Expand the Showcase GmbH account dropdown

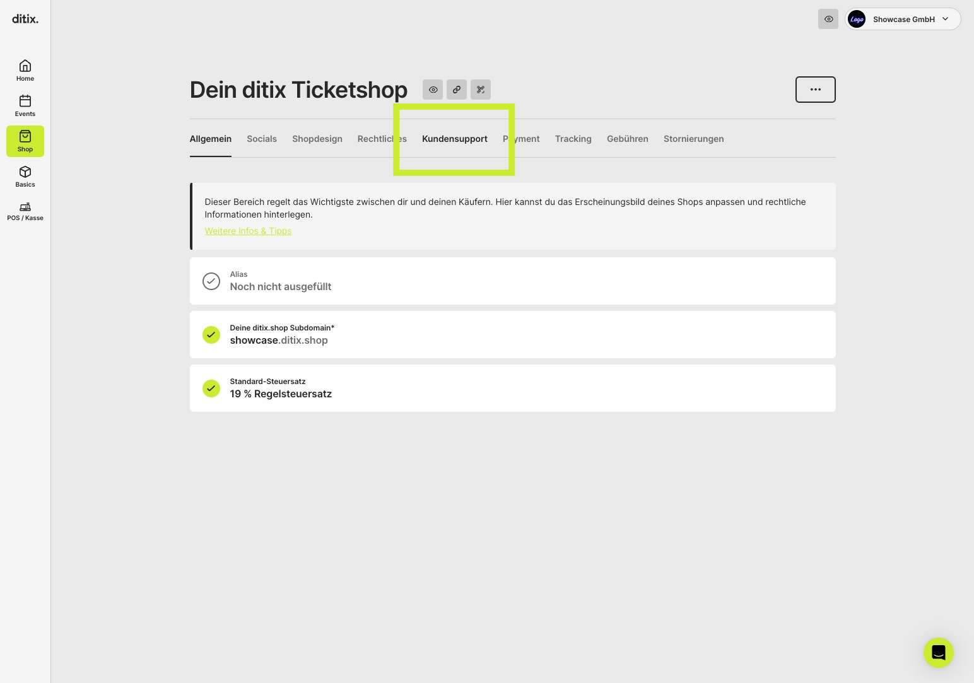903,19
